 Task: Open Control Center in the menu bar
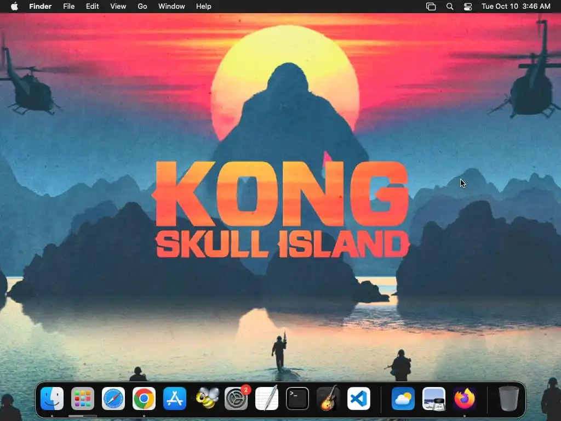(468, 7)
